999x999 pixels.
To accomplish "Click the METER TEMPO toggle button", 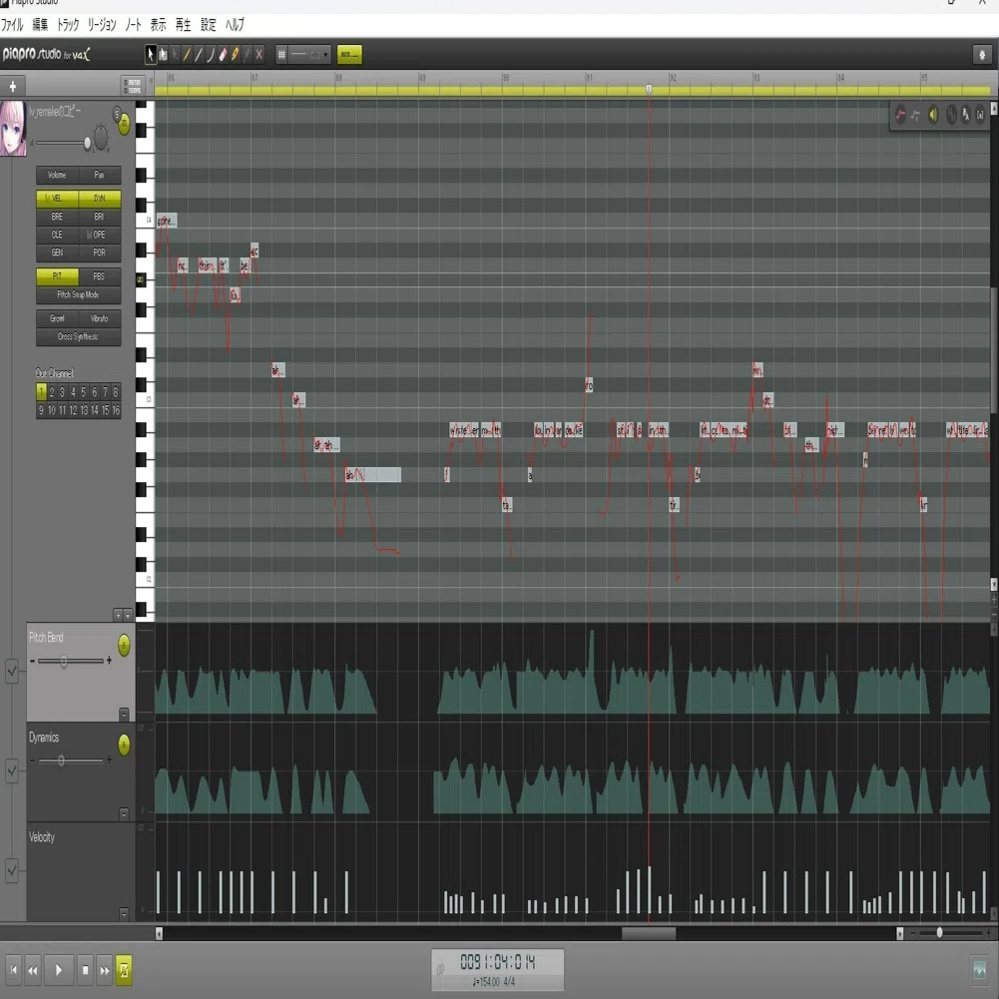I will point(133,86).
